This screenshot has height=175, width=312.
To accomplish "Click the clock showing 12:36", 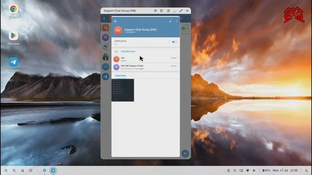I will click(294, 171).
